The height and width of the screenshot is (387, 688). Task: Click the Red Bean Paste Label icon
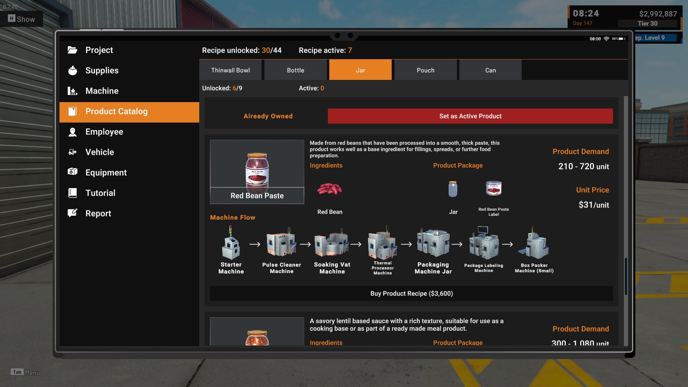(493, 188)
